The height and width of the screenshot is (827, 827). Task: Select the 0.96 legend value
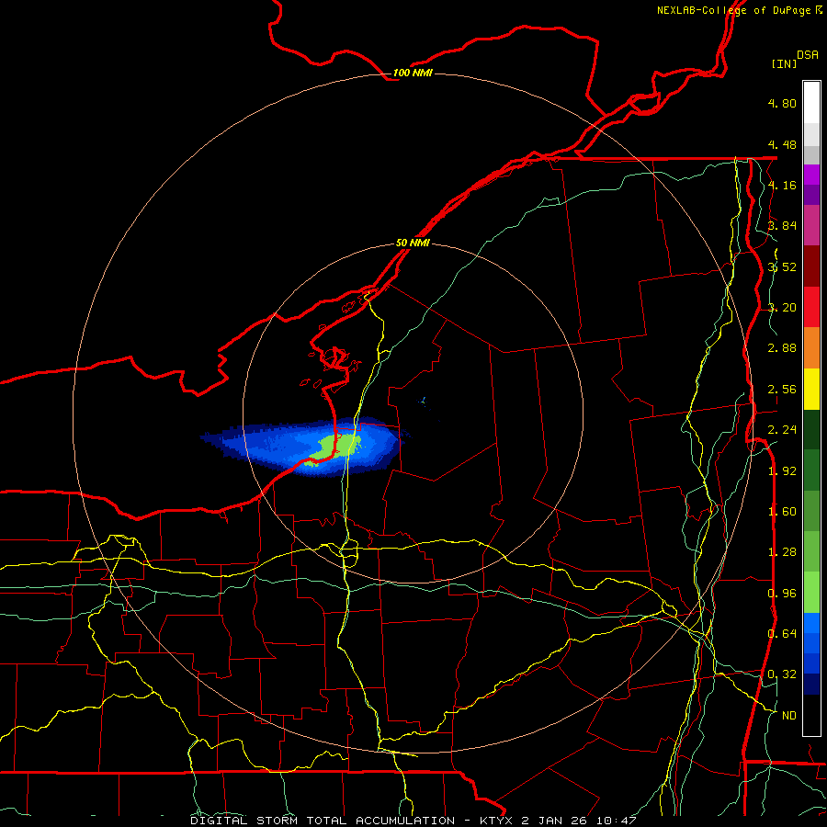(x=782, y=594)
